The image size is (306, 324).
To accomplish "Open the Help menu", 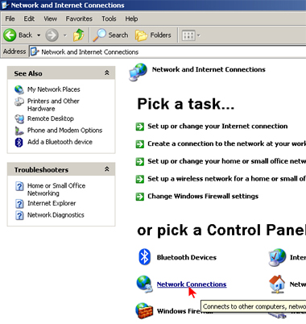I will pos(131,19).
